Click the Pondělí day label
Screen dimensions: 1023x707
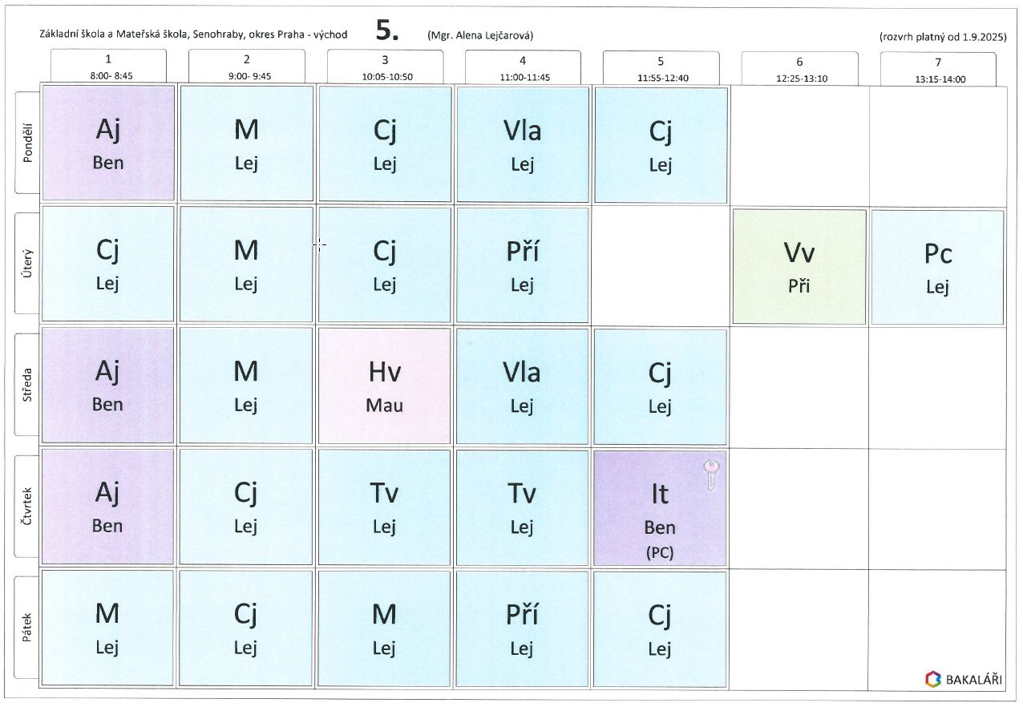(x=28, y=143)
